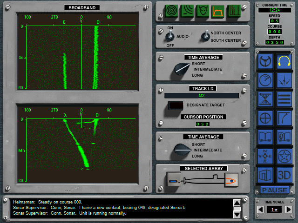This screenshot has height=223, width=298.
Task: Click the Designate Target button
Action: point(176,105)
